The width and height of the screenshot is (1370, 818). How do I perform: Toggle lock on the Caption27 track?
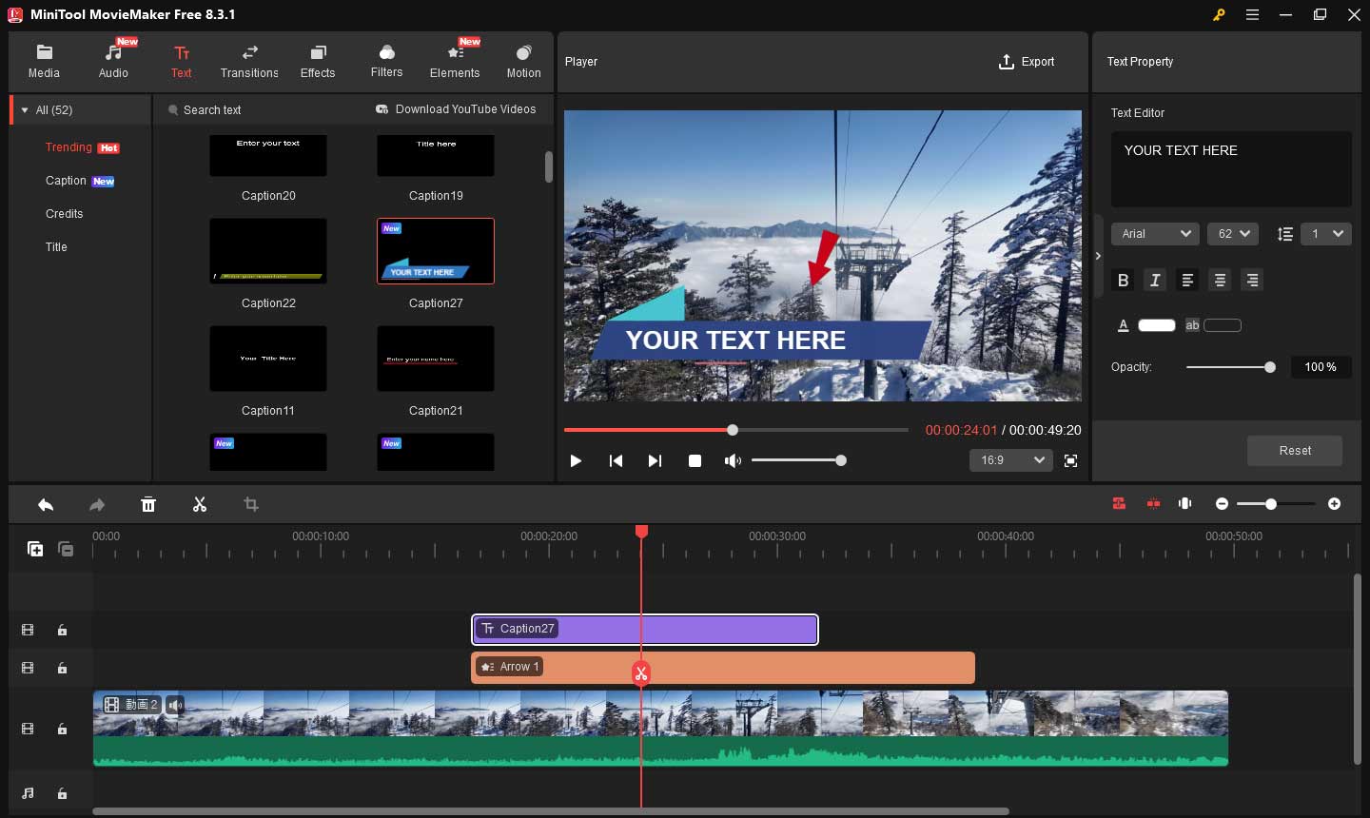coord(62,630)
